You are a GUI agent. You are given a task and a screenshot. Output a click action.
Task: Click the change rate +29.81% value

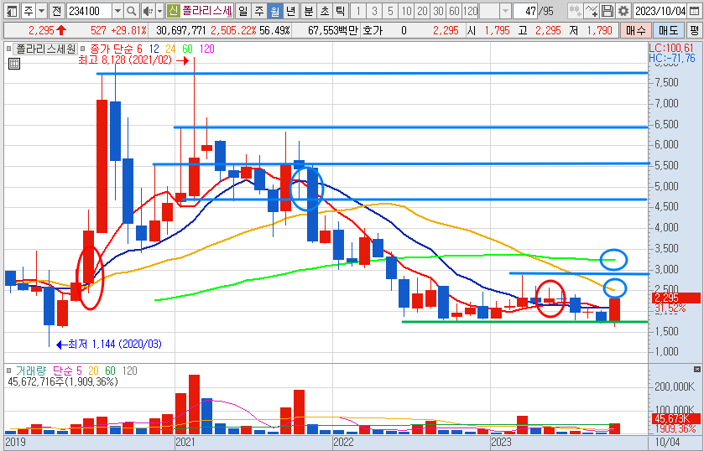(x=129, y=30)
